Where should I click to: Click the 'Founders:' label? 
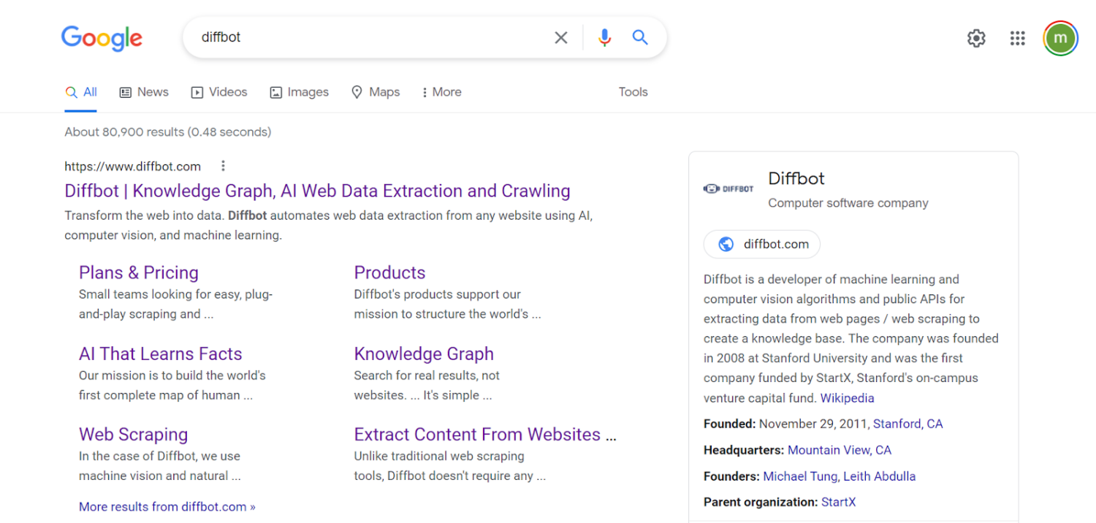[x=732, y=476]
